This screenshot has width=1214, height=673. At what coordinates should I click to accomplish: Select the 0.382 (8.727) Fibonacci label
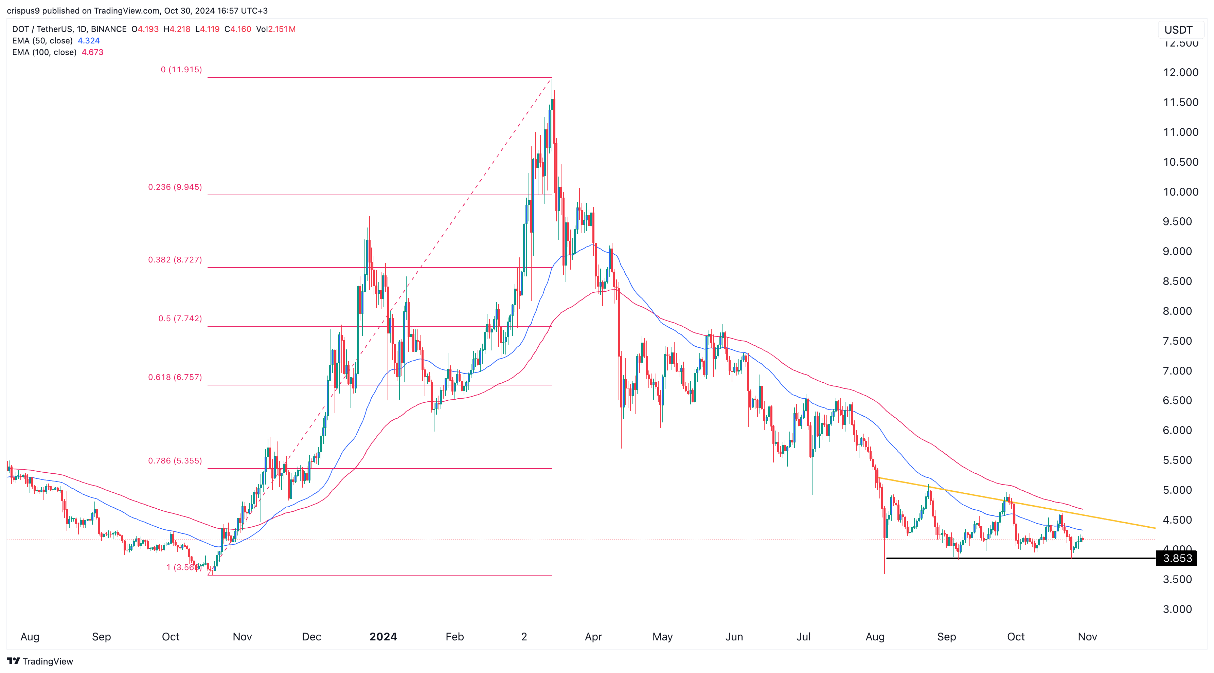pyautogui.click(x=175, y=260)
